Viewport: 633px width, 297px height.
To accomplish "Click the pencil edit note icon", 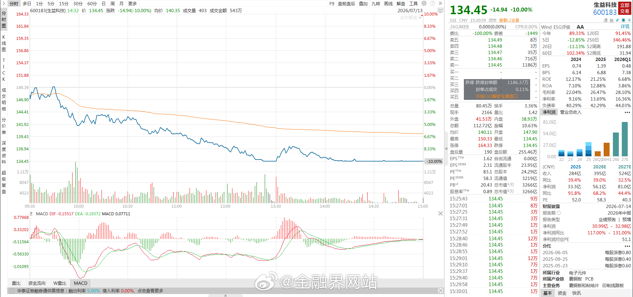I will pyautogui.click(x=618, y=20).
